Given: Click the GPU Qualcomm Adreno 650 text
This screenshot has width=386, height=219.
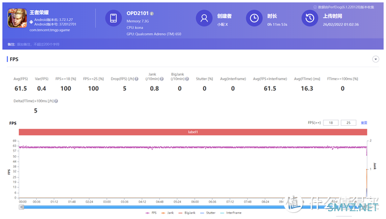Looking at the screenshot, I should [x=154, y=34].
